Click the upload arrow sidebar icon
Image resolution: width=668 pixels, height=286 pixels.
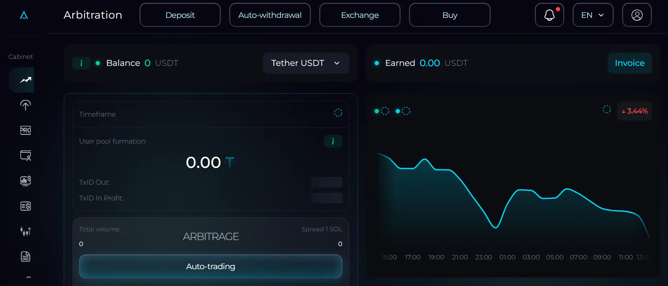click(x=25, y=105)
